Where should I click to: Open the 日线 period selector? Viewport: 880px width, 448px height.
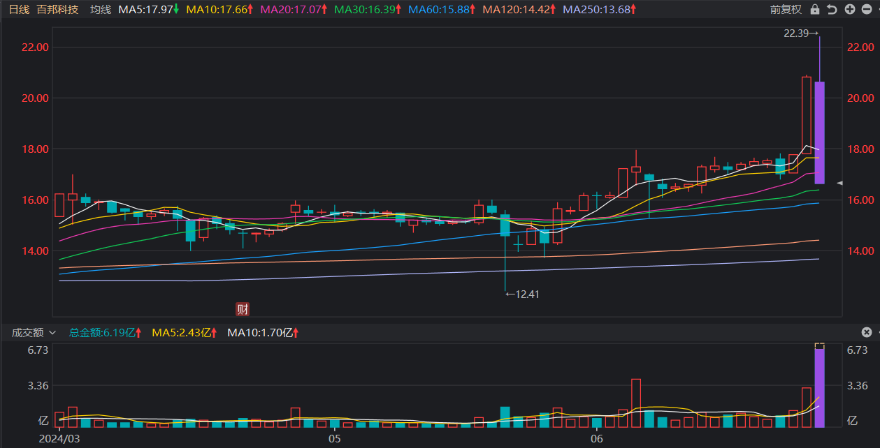(x=19, y=10)
